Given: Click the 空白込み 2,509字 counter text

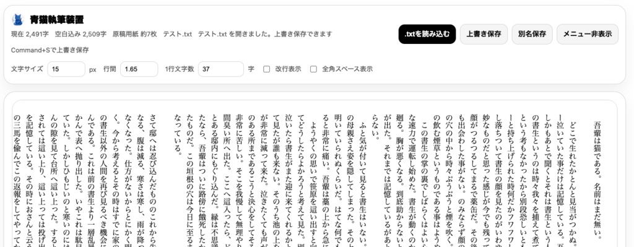Looking at the screenshot, I should (x=81, y=34).
